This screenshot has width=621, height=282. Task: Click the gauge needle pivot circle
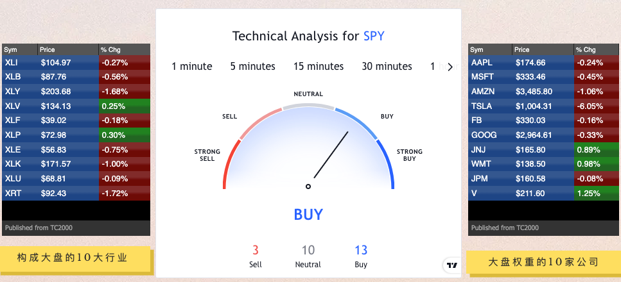(x=308, y=187)
